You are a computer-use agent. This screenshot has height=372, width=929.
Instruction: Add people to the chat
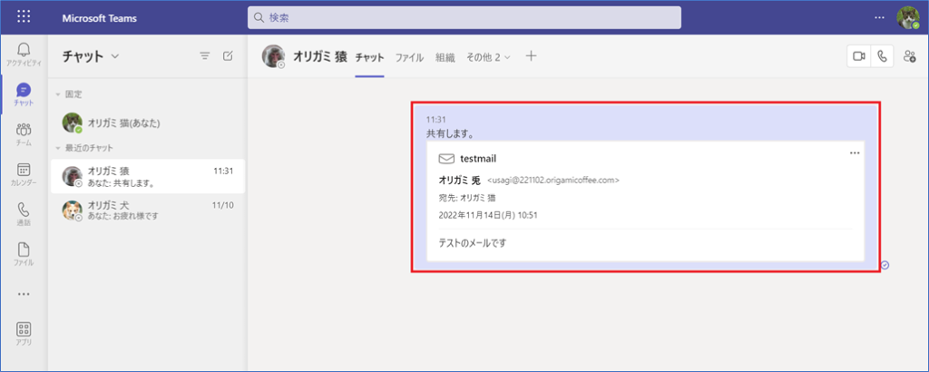click(x=909, y=56)
